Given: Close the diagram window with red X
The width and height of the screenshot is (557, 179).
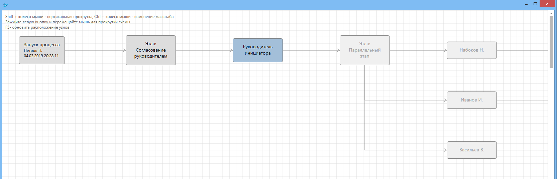Looking at the screenshot, I should pos(547,4).
